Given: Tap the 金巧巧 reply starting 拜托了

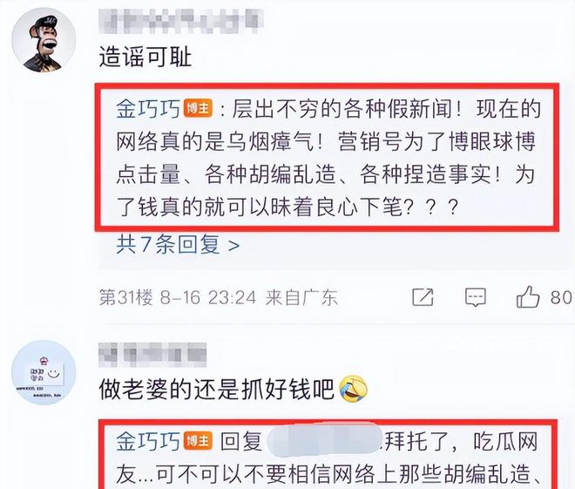Looking at the screenshot, I should [x=328, y=455].
